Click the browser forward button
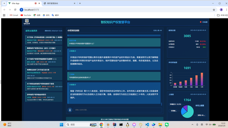228x128 pixels. pos(10,10)
